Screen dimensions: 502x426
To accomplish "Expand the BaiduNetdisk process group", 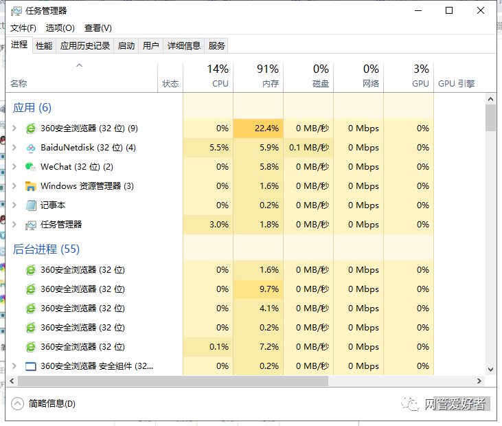I will (14, 148).
